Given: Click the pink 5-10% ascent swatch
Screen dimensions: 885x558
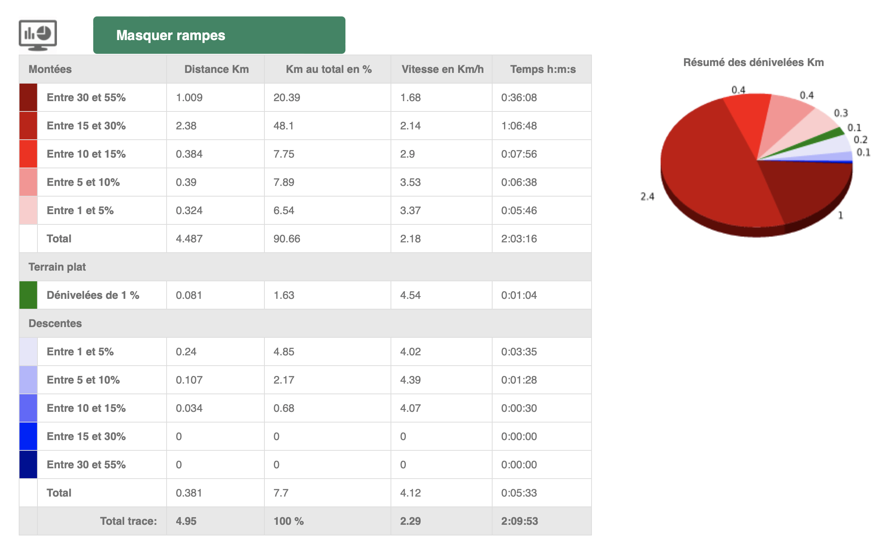Looking at the screenshot, I should point(28,182).
